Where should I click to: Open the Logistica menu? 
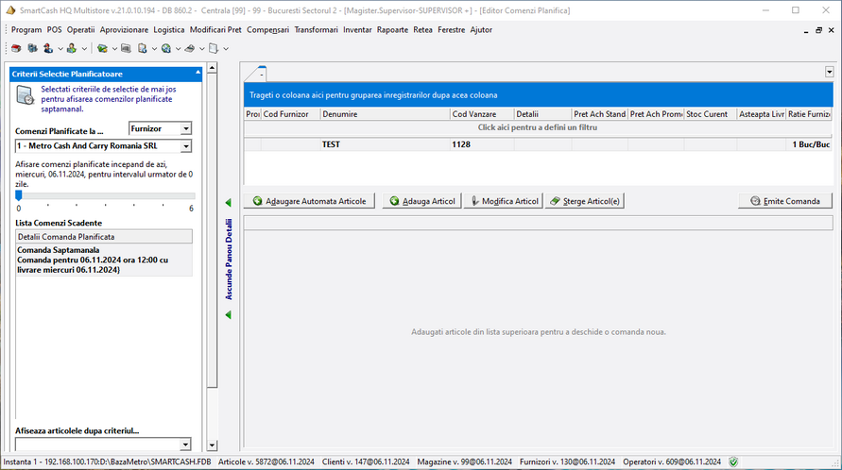168,30
